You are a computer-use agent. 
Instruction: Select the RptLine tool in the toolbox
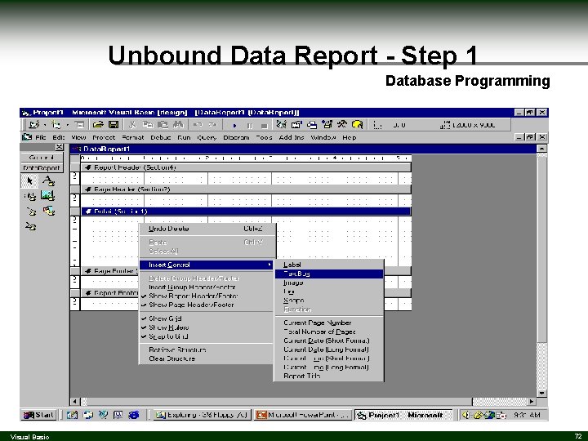pyautogui.click(x=31, y=212)
